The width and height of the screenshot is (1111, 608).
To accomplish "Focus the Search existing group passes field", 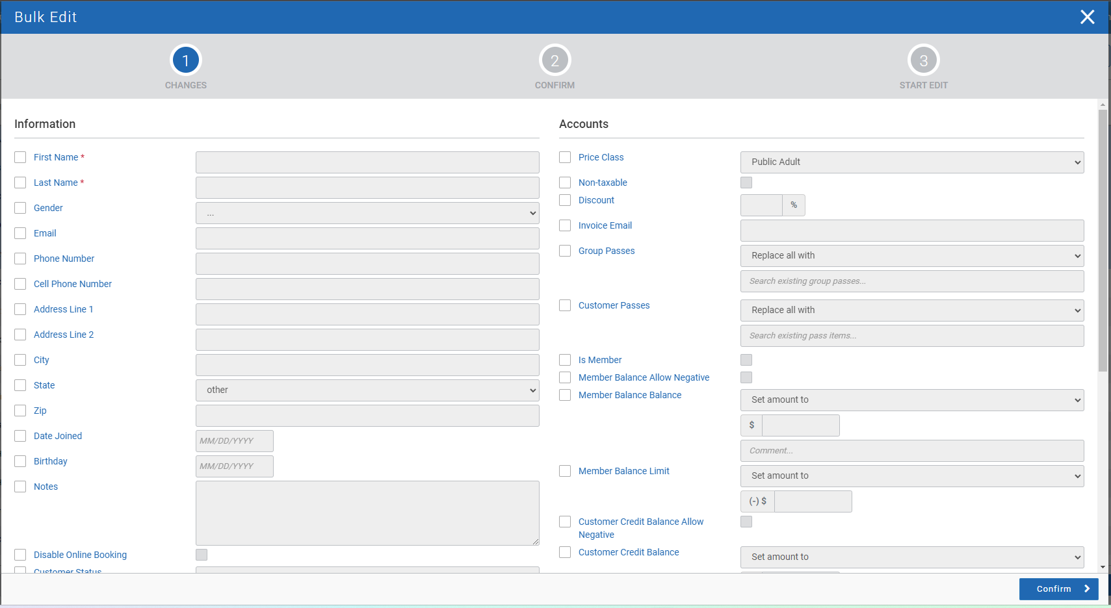I will (x=911, y=281).
